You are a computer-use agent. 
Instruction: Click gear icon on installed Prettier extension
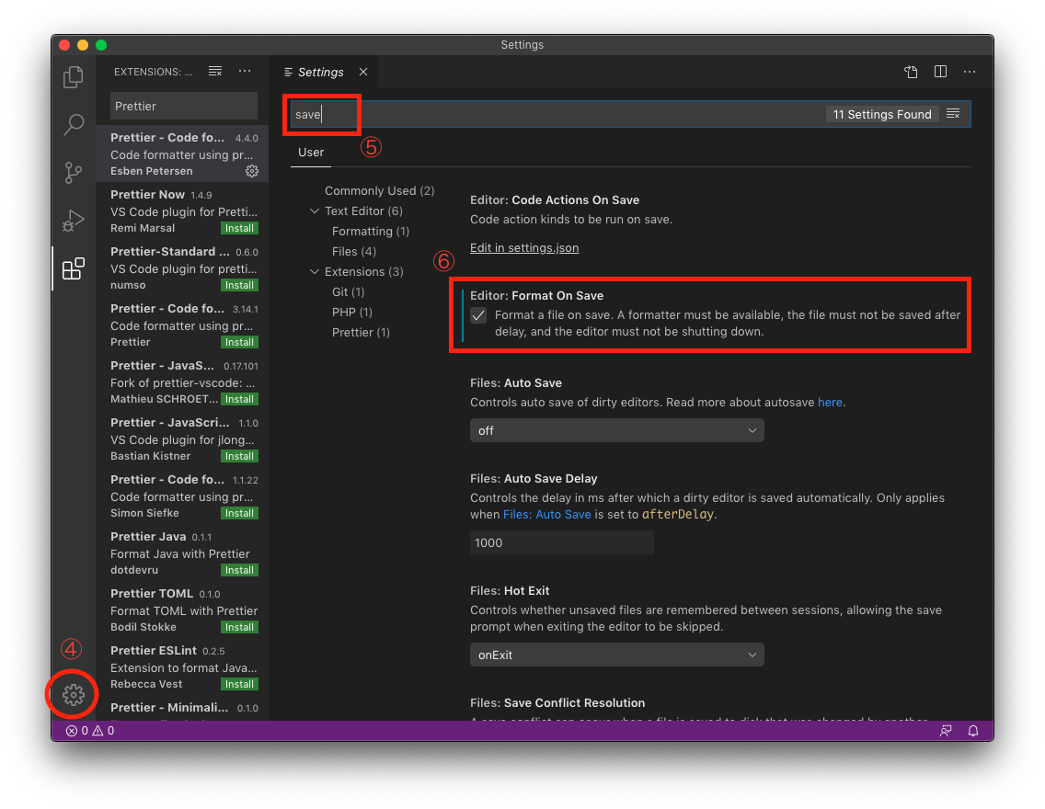tap(252, 171)
